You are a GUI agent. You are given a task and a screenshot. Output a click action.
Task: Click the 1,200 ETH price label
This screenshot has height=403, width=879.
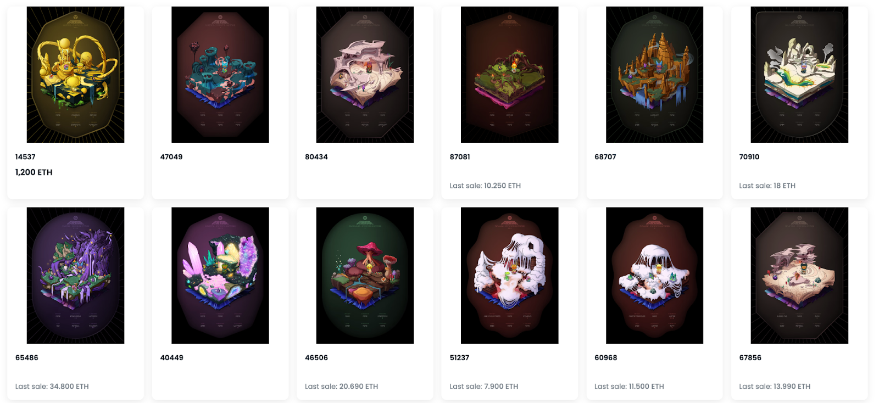[34, 172]
